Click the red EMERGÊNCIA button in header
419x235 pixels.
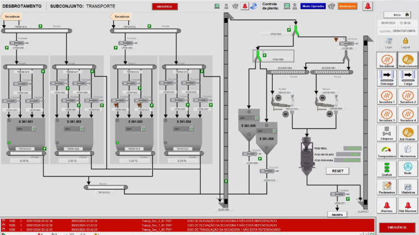(165, 7)
